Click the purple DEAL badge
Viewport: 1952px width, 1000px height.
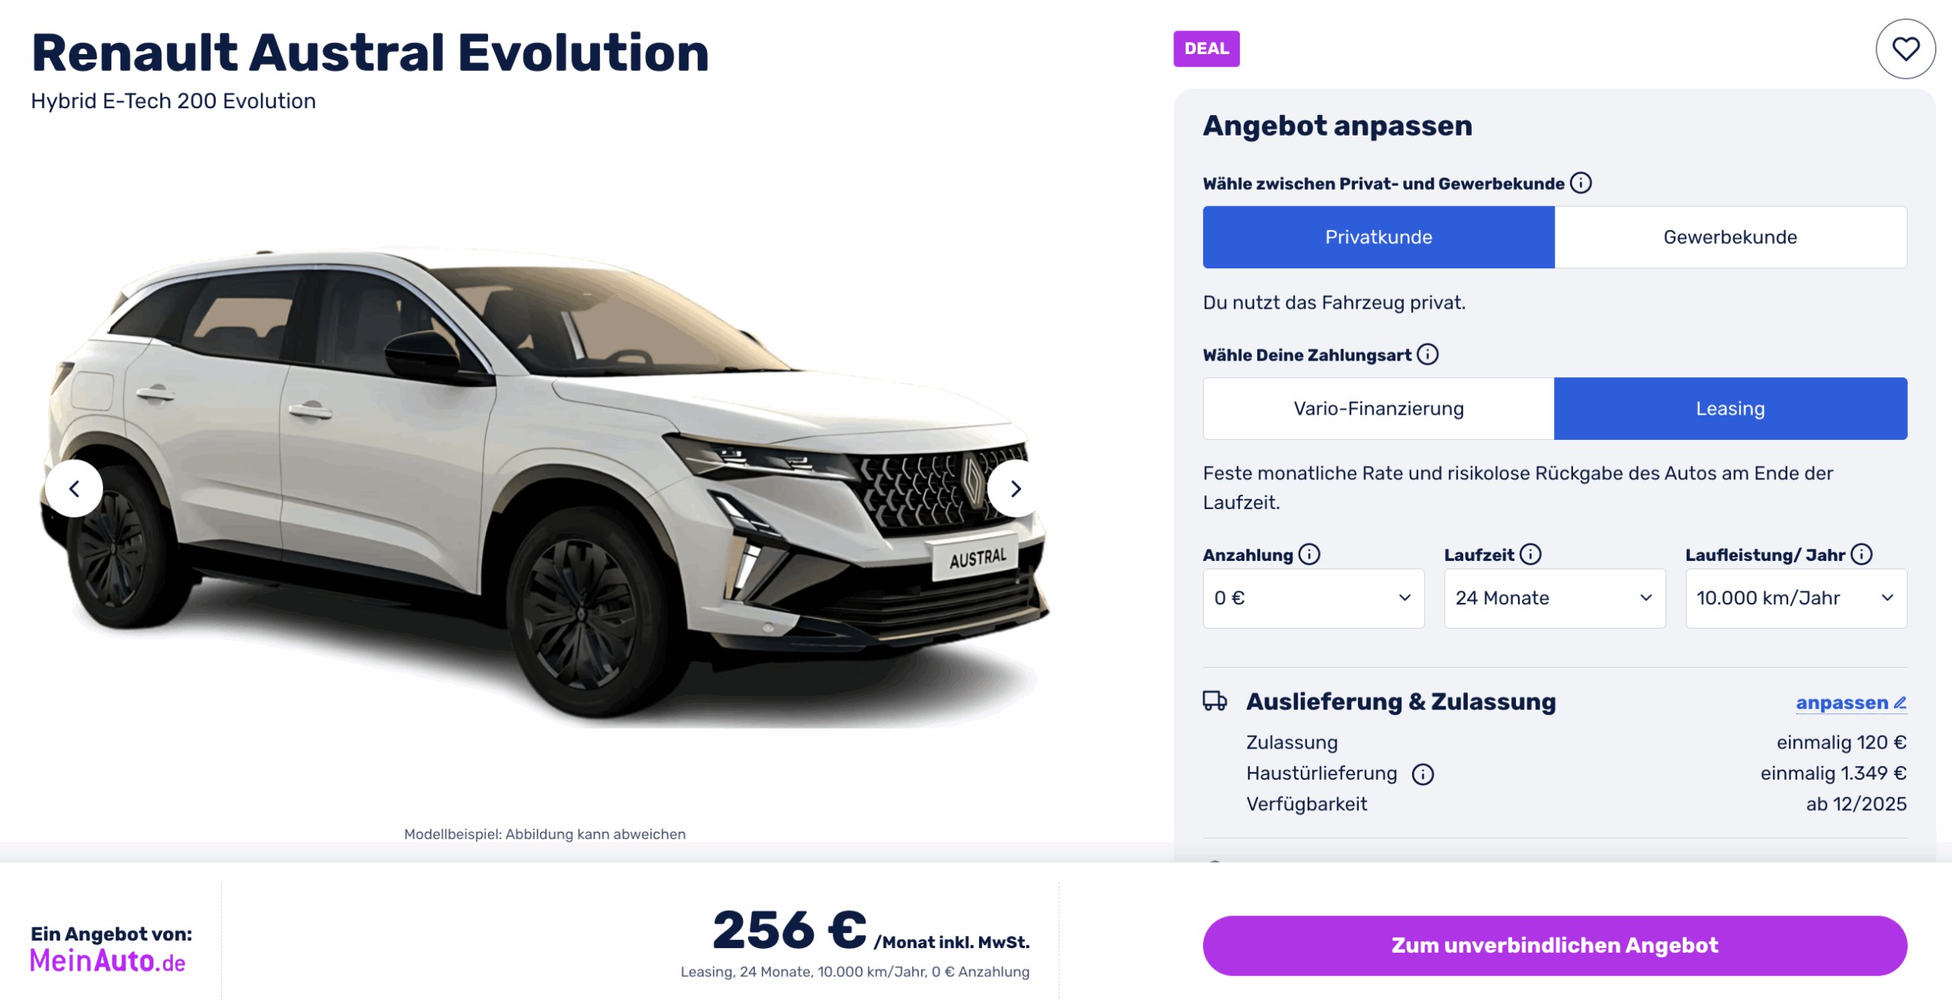click(1206, 49)
